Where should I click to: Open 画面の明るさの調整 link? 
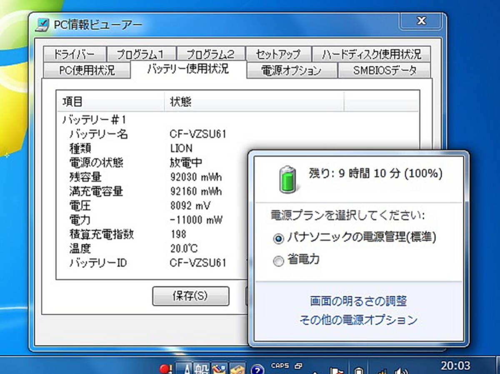point(358,301)
